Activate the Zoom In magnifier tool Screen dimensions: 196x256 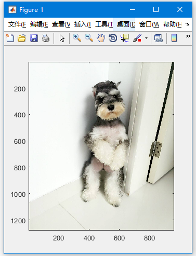tap(77, 38)
